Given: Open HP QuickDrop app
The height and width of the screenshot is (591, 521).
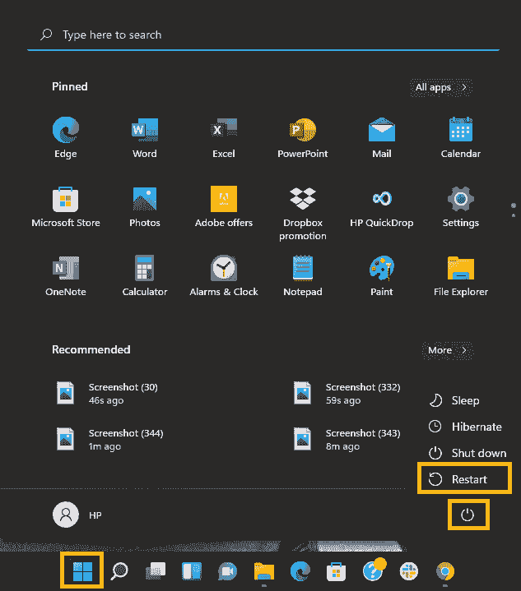Looking at the screenshot, I should [382, 201].
